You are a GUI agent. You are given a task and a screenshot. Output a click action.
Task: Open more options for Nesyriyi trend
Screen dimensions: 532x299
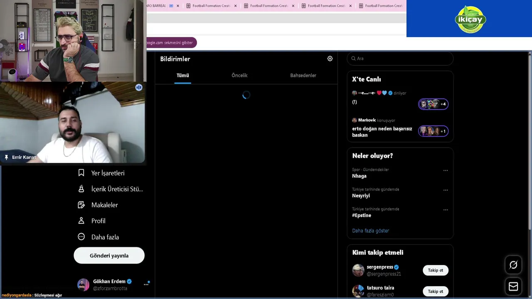tap(446, 190)
